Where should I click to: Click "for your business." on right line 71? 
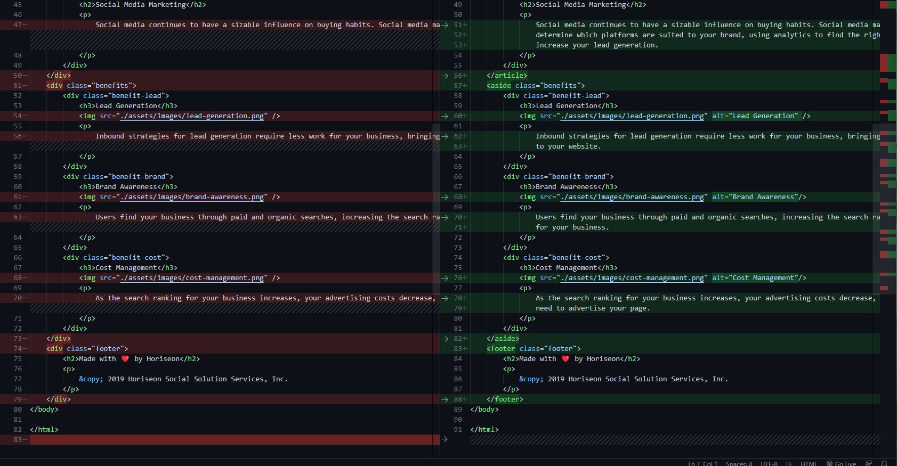(572, 227)
